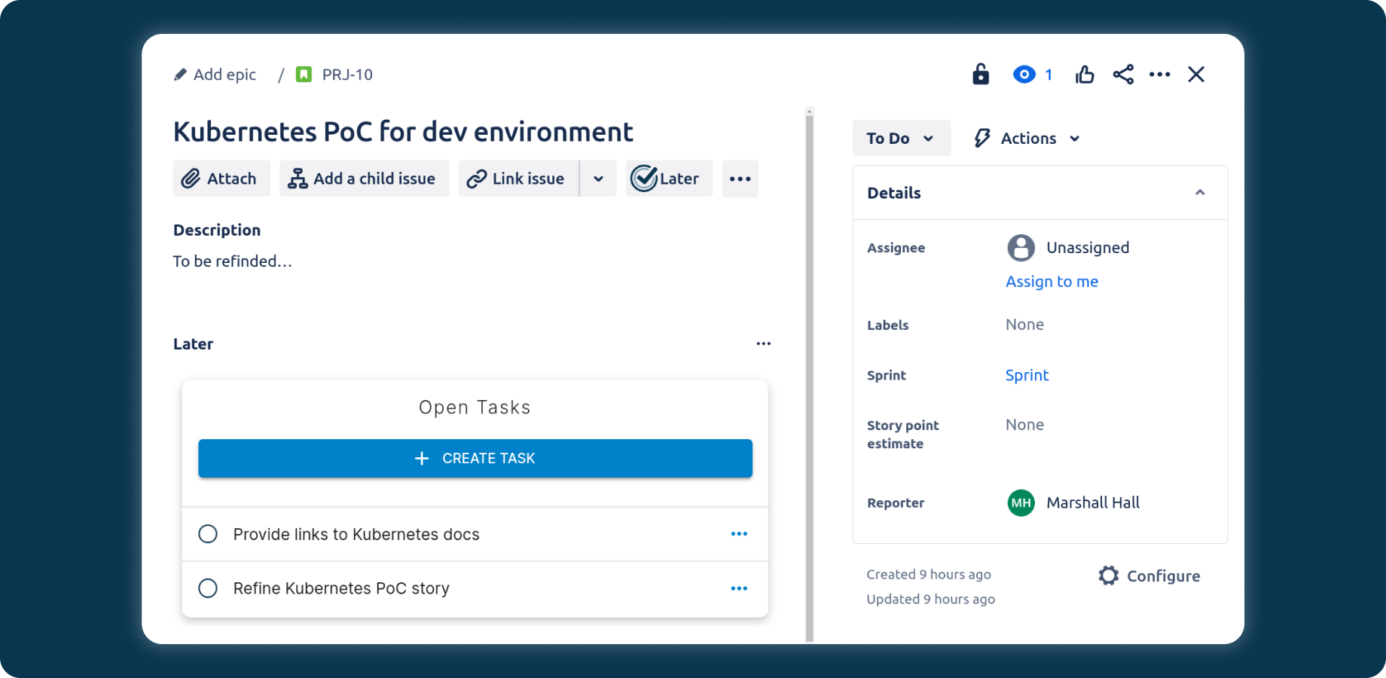1386x678 pixels.
Task: Click the Configure gear icon
Action: coord(1109,576)
